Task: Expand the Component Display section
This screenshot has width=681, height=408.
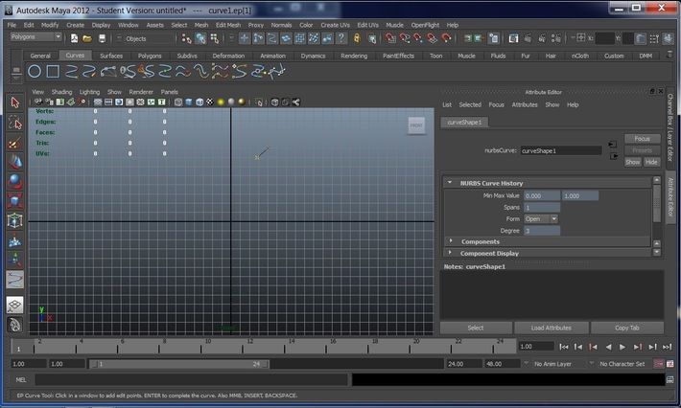Action: pyautogui.click(x=450, y=252)
